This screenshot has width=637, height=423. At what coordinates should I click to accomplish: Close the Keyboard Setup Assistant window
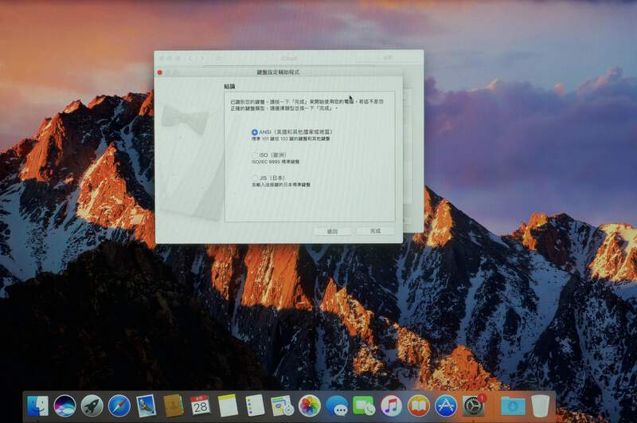[x=160, y=72]
